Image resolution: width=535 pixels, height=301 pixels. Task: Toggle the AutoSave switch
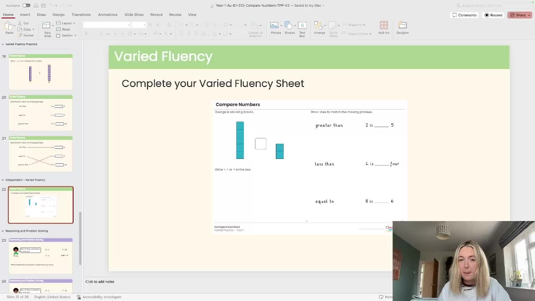(26, 5)
